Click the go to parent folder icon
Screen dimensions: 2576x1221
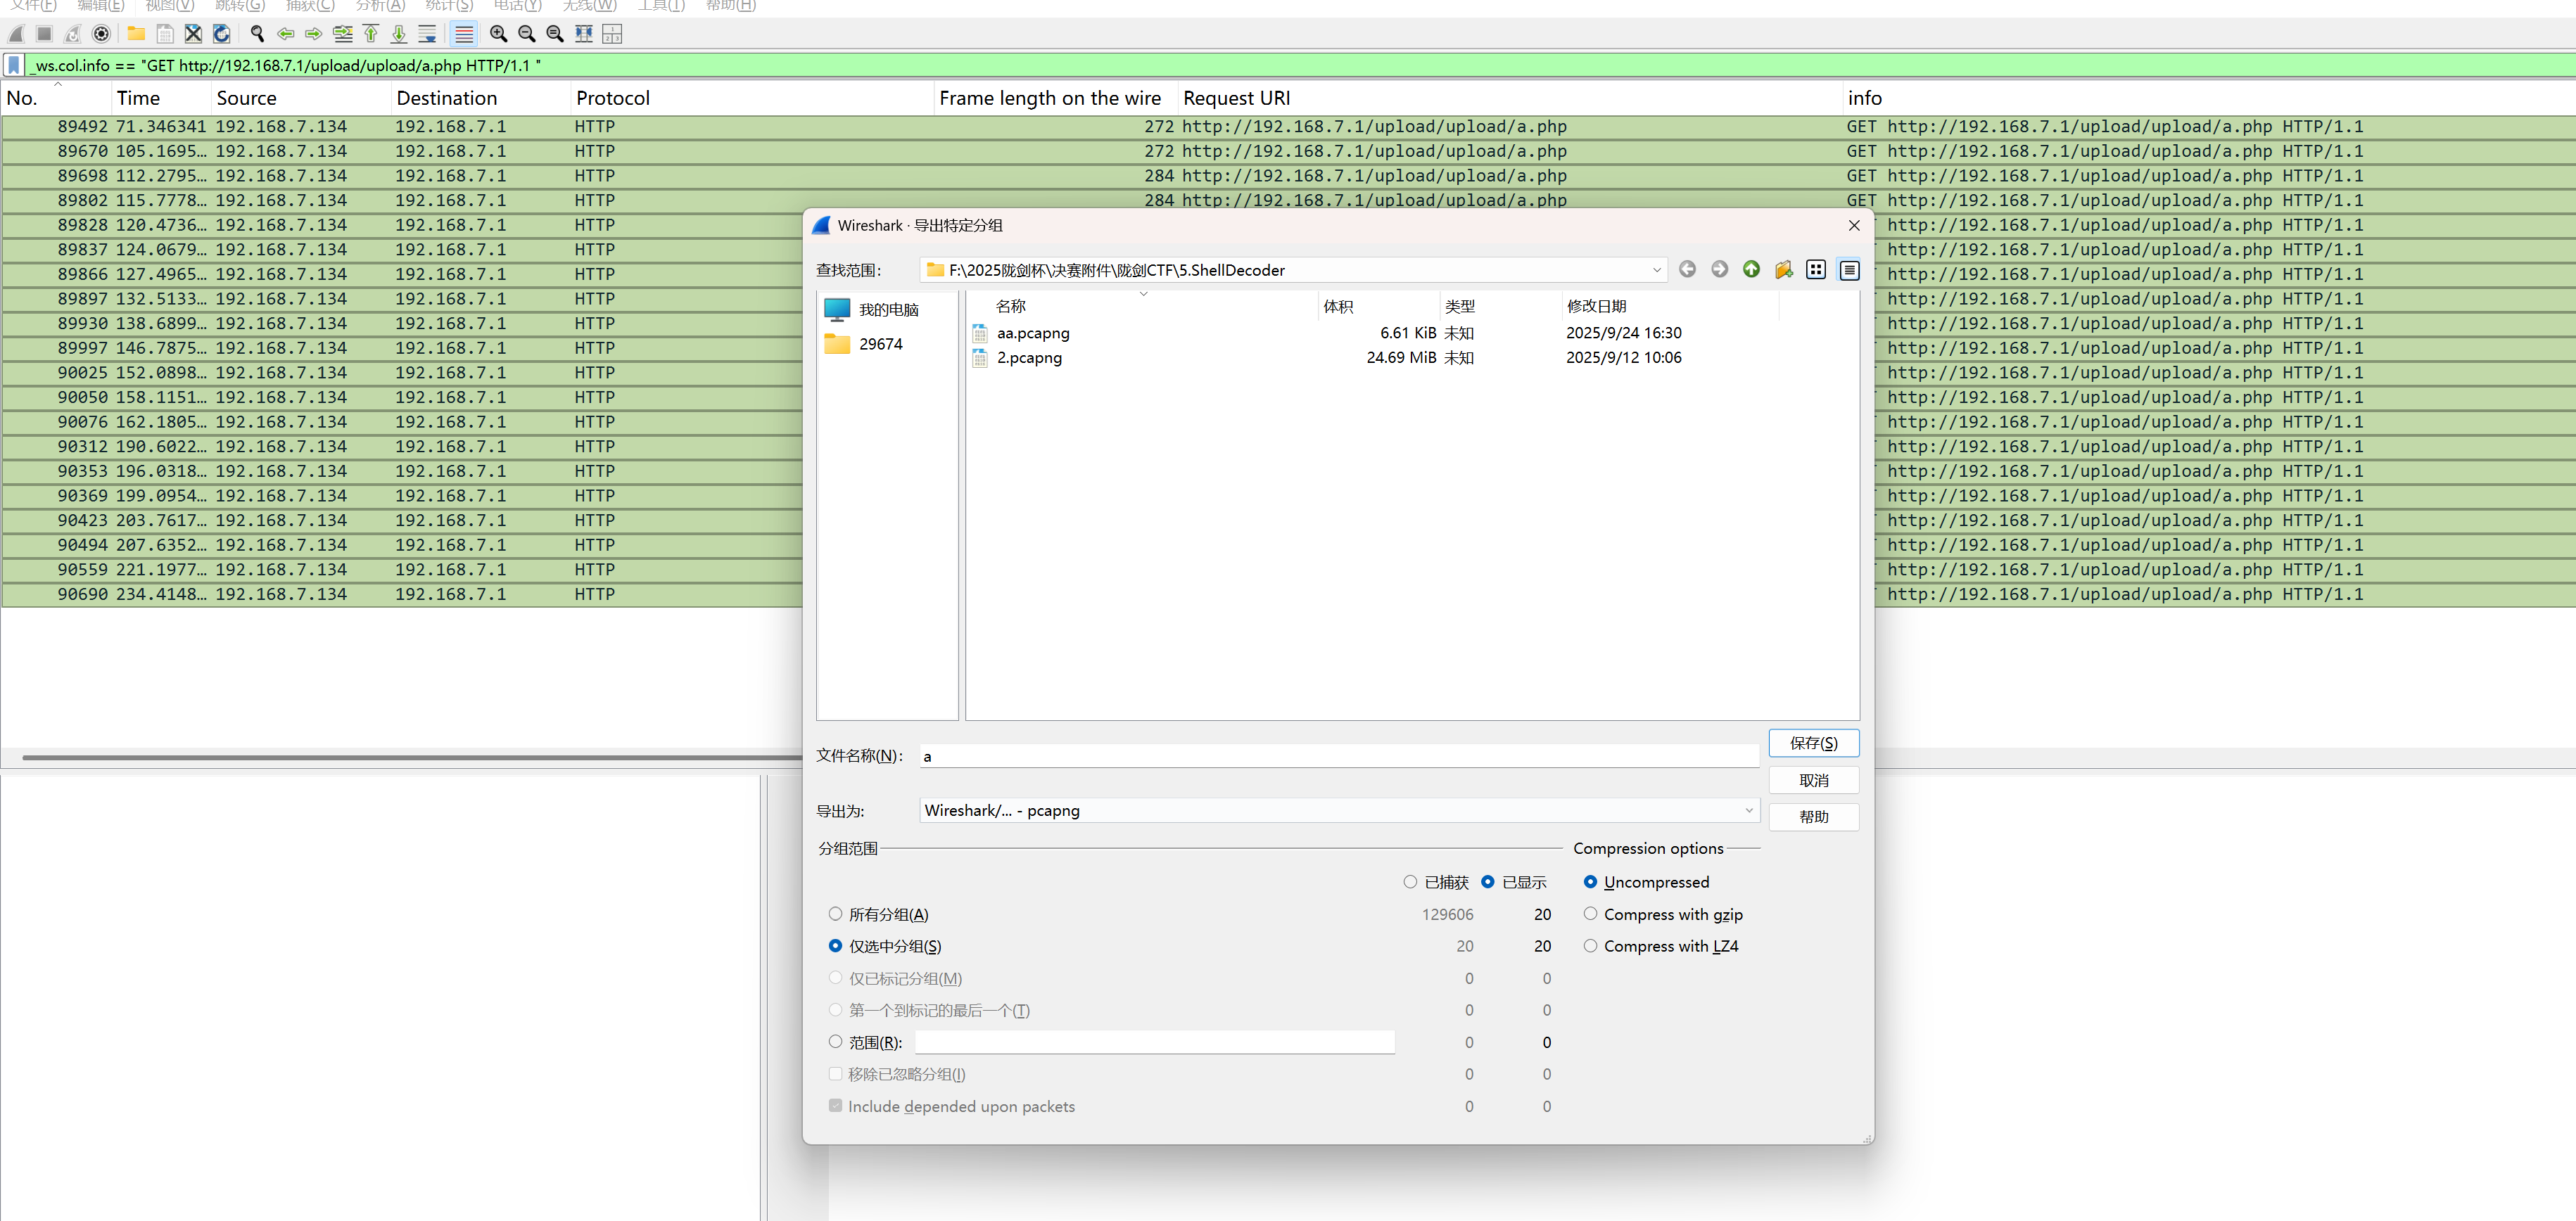coord(1751,270)
